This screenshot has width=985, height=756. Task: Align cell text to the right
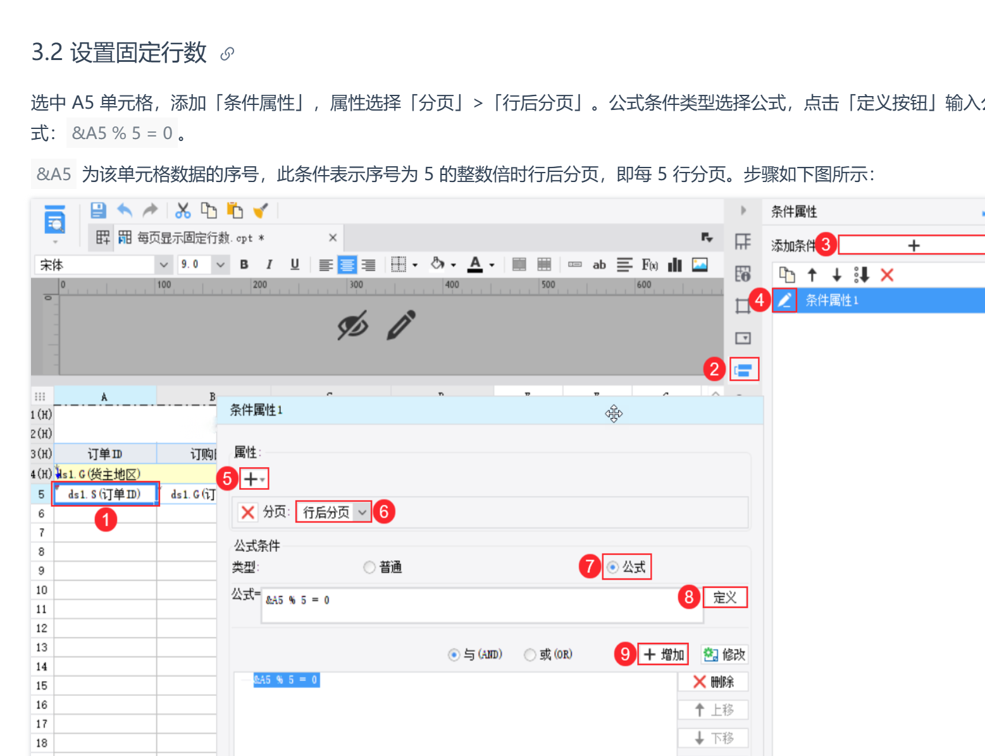pos(368,265)
